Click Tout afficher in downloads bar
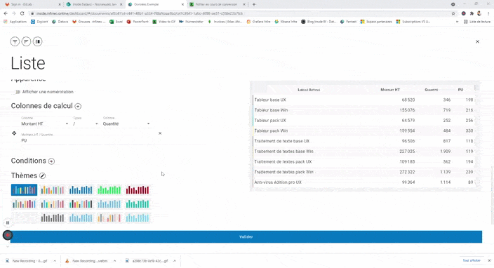Screen dimensions: 494x268 472,260
